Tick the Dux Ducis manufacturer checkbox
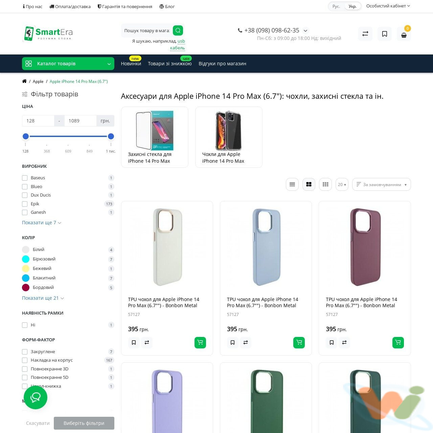 click(25, 195)
